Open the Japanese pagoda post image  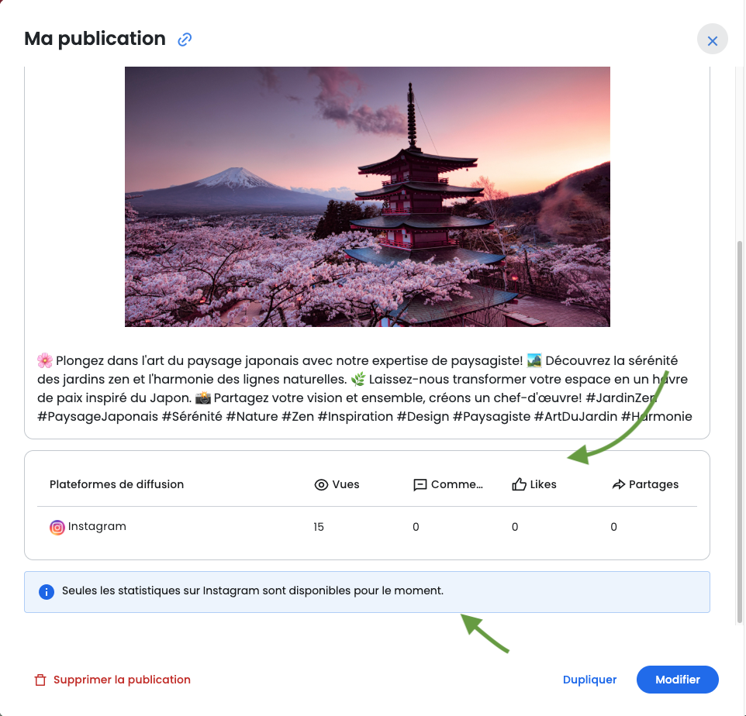pyautogui.click(x=367, y=196)
